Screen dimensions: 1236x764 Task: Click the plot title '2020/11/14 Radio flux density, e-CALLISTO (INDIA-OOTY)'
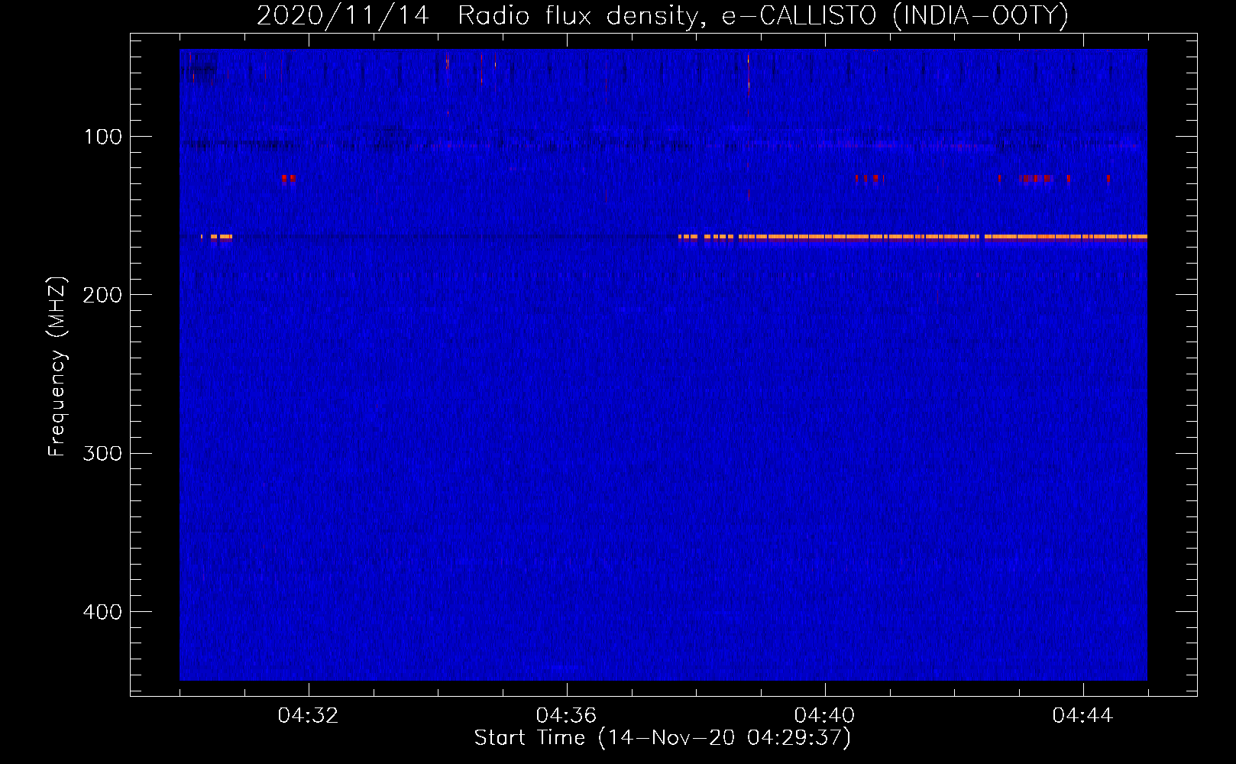[x=662, y=16]
